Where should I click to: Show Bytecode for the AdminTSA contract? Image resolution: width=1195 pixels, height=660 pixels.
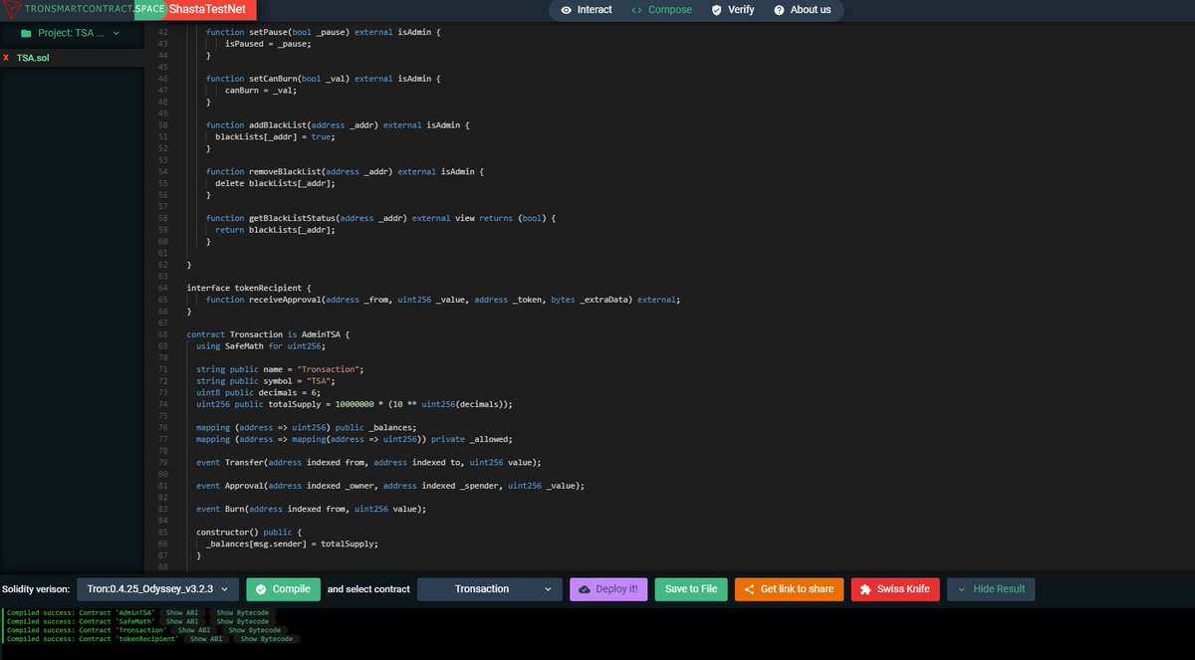(x=242, y=612)
